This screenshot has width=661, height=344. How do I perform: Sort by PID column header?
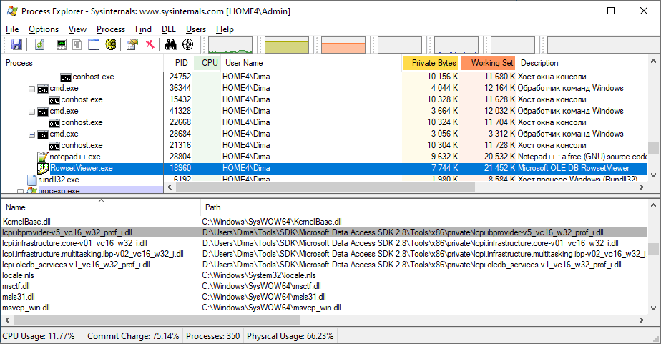(178, 63)
